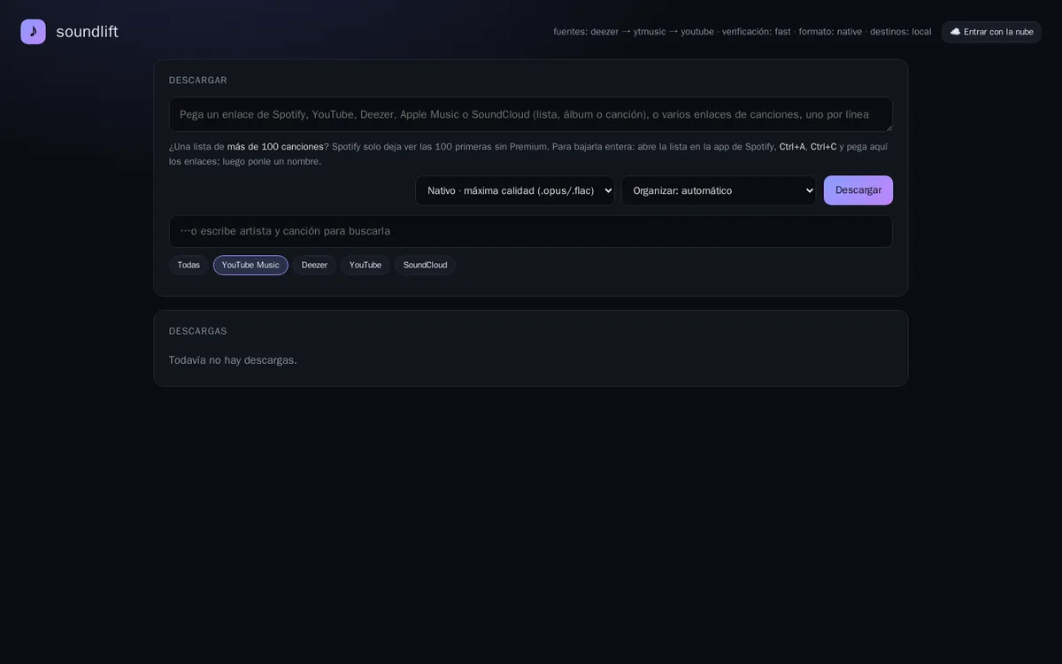Click the Descargar button
Image resolution: width=1062 pixels, height=664 pixels.
[858, 190]
